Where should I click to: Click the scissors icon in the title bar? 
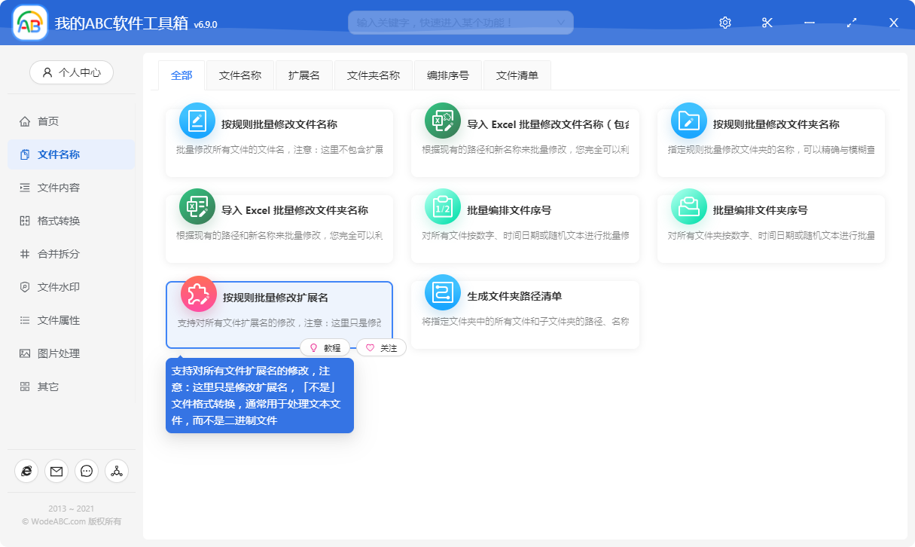[767, 22]
